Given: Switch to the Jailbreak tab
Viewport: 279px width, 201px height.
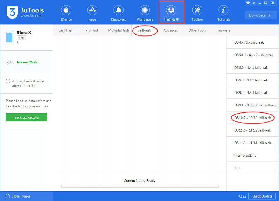Looking at the screenshot, I should tap(145, 30).
